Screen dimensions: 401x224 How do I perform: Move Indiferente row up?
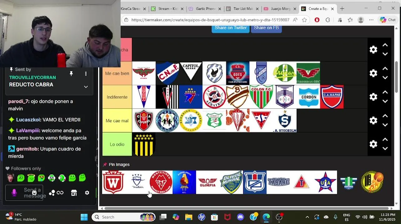[385, 93]
